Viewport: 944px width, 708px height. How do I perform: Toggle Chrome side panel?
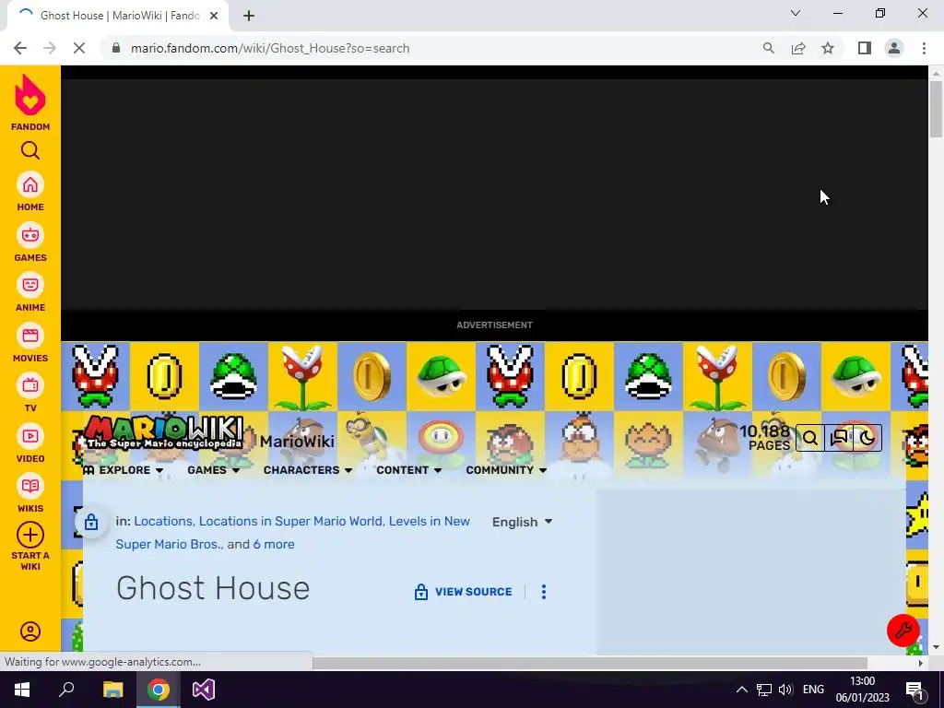865,48
